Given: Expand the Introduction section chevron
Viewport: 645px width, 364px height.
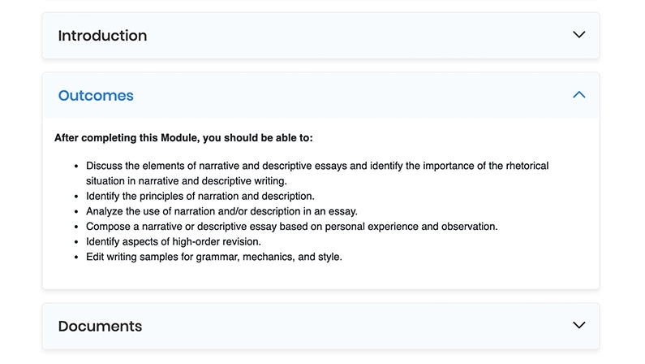Looking at the screenshot, I should (x=578, y=35).
